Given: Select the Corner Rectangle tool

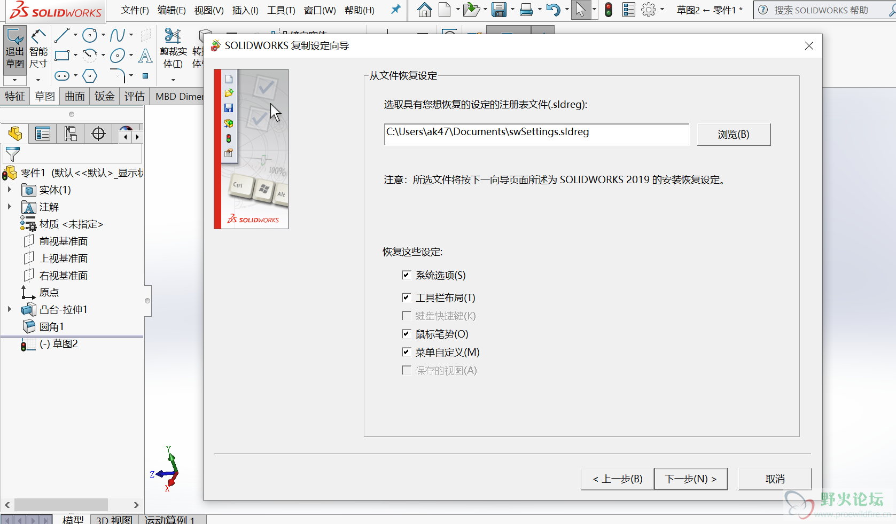Looking at the screenshot, I should 62,55.
